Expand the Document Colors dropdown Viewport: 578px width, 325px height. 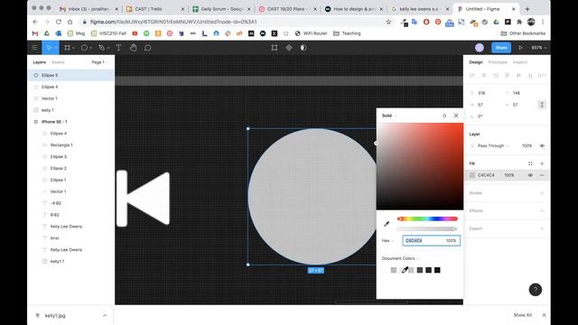click(x=400, y=258)
